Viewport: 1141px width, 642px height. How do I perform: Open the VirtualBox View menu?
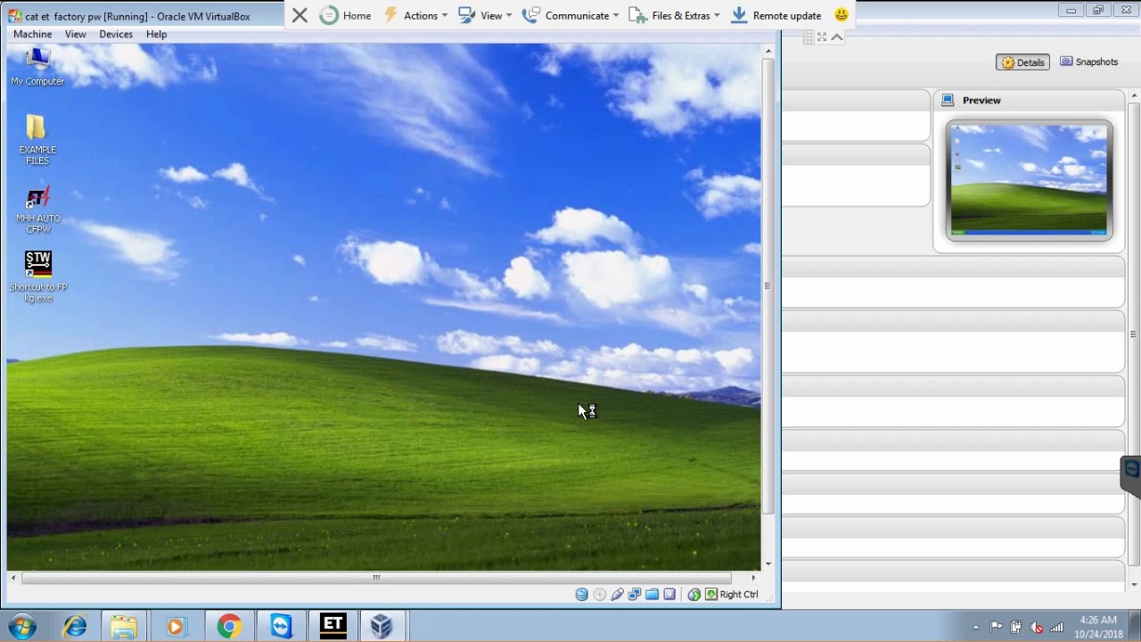pyautogui.click(x=75, y=34)
